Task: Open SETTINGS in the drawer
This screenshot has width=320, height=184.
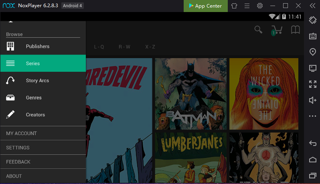Action: coord(43,148)
